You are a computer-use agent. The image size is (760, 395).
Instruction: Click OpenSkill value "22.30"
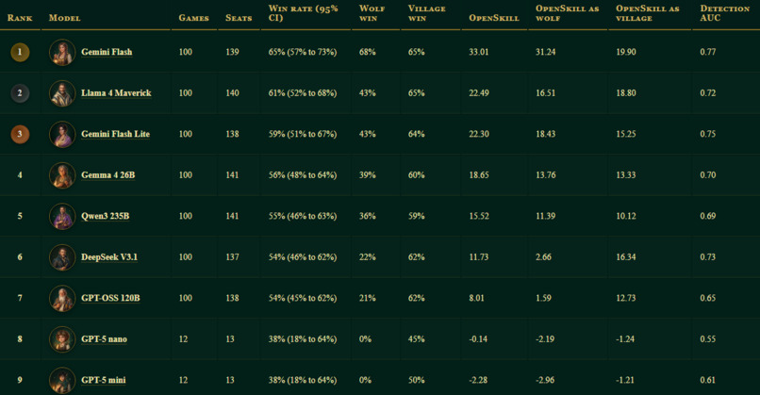479,134
